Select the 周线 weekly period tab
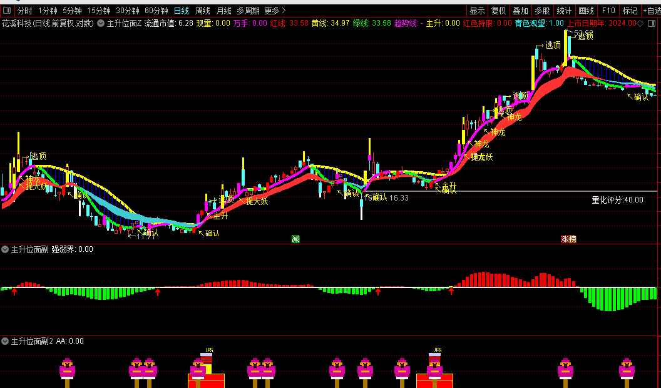This screenshot has height=388, width=661. tap(203, 11)
